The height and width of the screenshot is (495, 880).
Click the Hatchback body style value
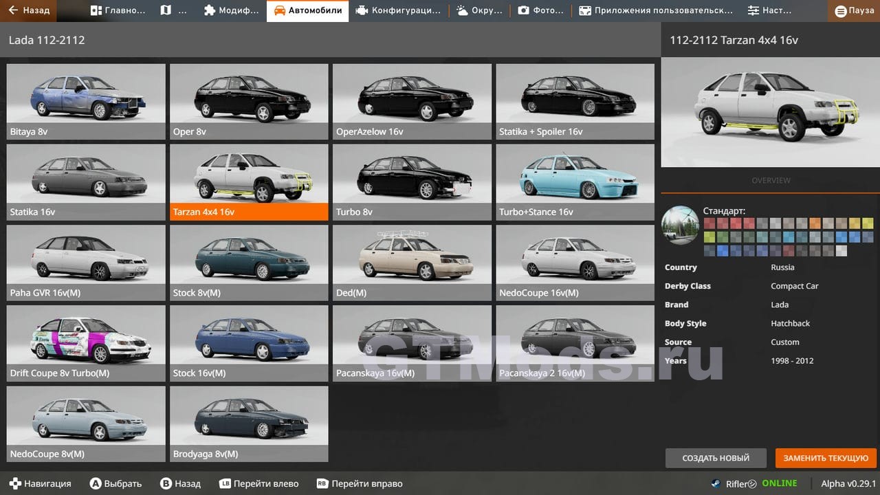coord(791,323)
